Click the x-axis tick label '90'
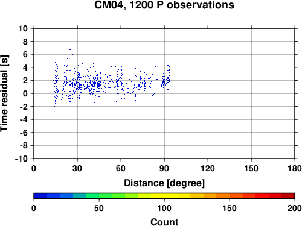The width and height of the screenshot is (302, 226). [x=164, y=168]
